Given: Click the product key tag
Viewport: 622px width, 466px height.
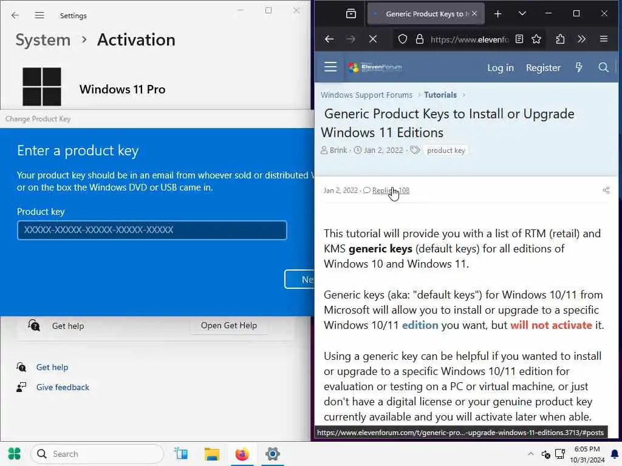Looking at the screenshot, I should (x=446, y=150).
